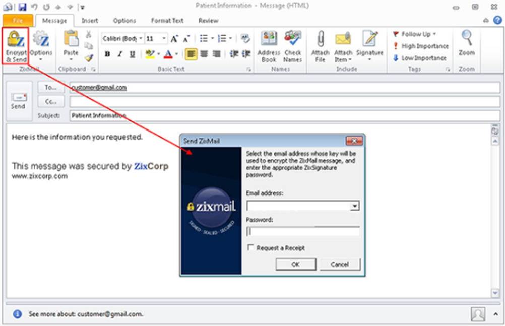This screenshot has height=326, width=505.
Task: Toggle Bold formatting
Action: (107, 54)
